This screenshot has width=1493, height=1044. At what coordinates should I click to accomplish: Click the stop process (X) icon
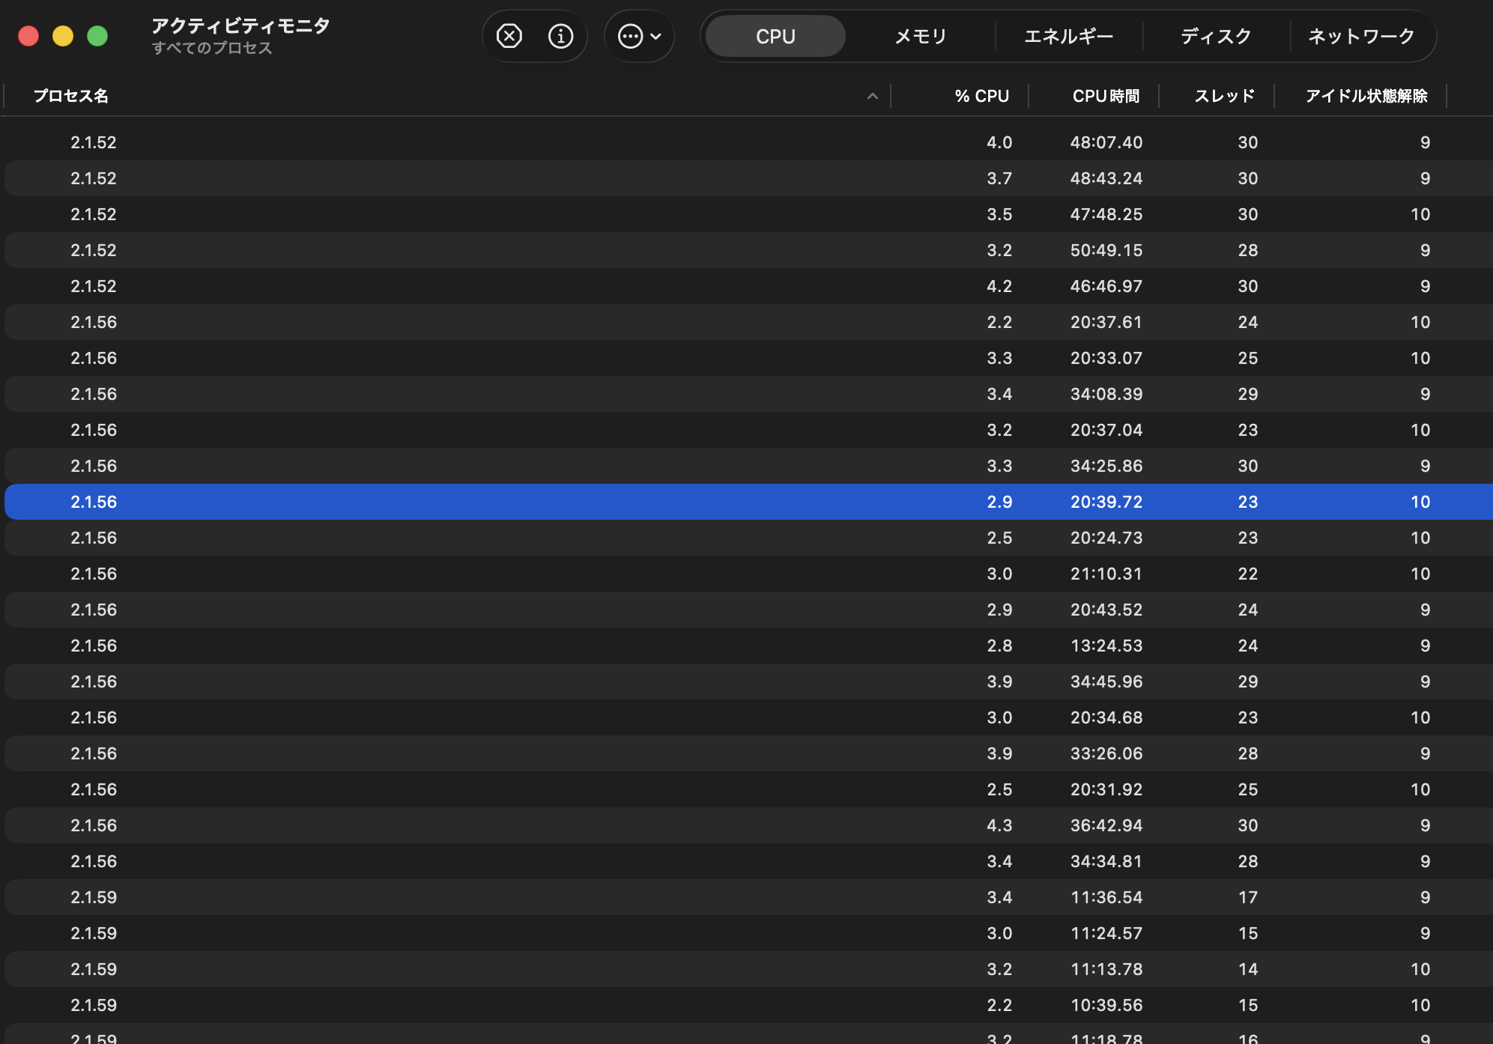click(509, 36)
